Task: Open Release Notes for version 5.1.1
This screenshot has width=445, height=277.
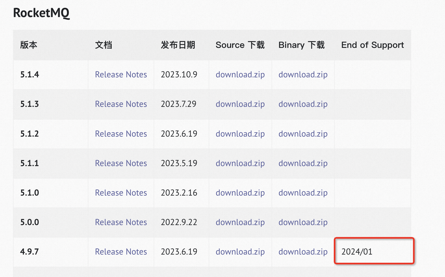Action: click(x=121, y=163)
